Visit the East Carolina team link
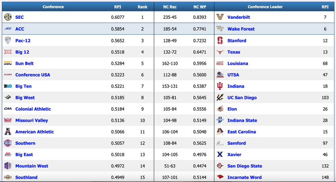 (x=242, y=132)
